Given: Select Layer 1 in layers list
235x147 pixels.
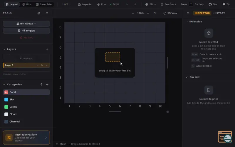Looking at the screenshot, I should pos(26,65).
